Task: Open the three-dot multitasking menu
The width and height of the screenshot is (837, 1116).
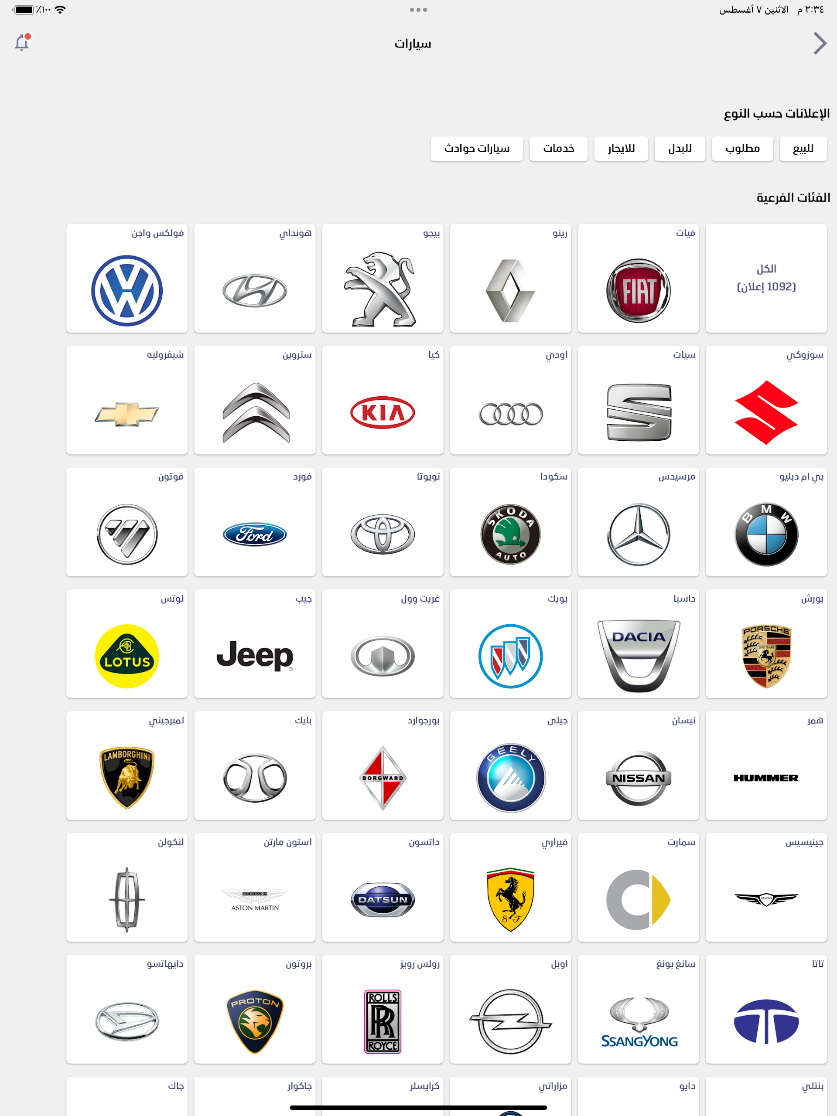Action: tap(419, 10)
